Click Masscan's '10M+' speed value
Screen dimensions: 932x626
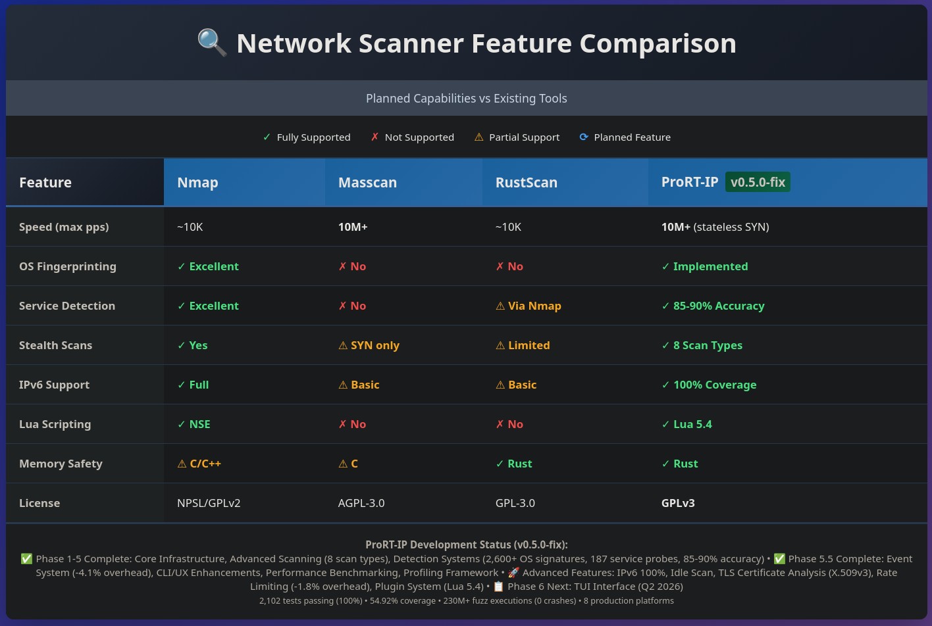point(353,227)
